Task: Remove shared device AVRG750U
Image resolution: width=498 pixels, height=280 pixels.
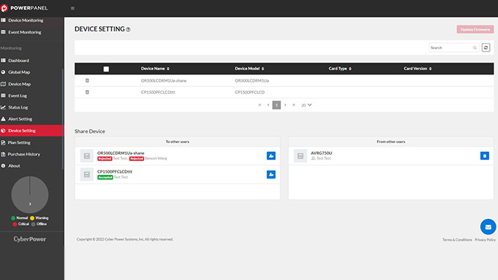Action: coord(485,156)
